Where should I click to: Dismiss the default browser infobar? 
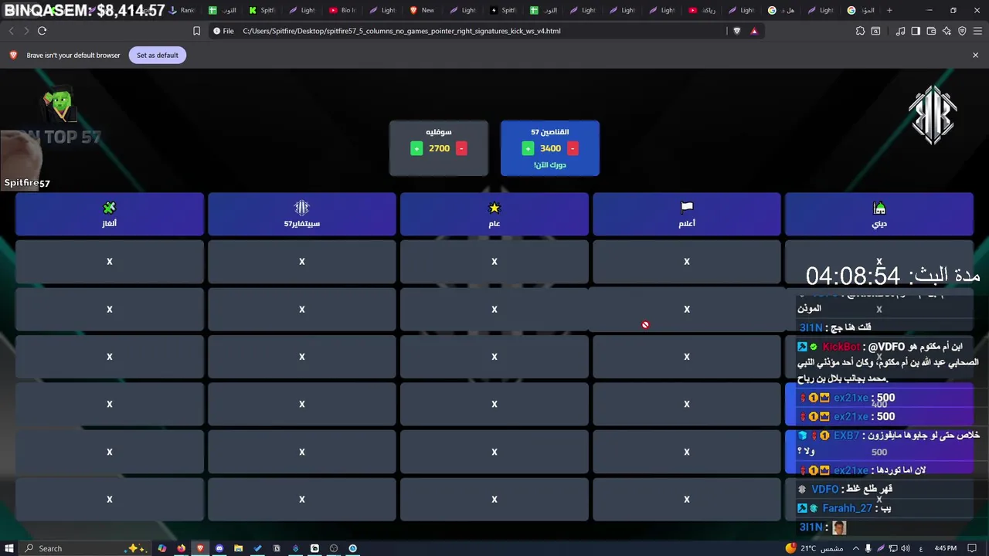(x=975, y=55)
